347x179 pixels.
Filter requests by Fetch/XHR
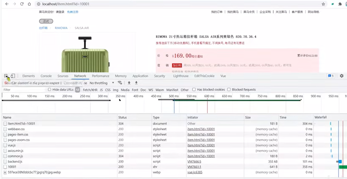(90, 90)
